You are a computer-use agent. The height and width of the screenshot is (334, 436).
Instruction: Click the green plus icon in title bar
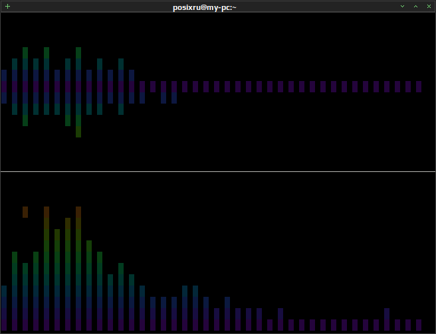click(7, 7)
